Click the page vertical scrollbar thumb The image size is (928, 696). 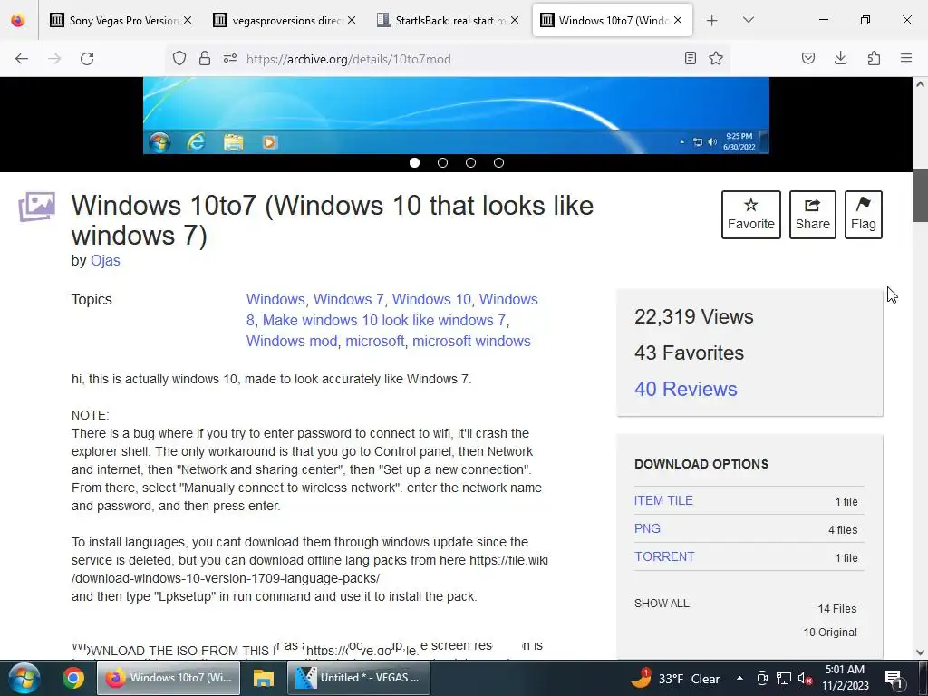click(x=921, y=196)
